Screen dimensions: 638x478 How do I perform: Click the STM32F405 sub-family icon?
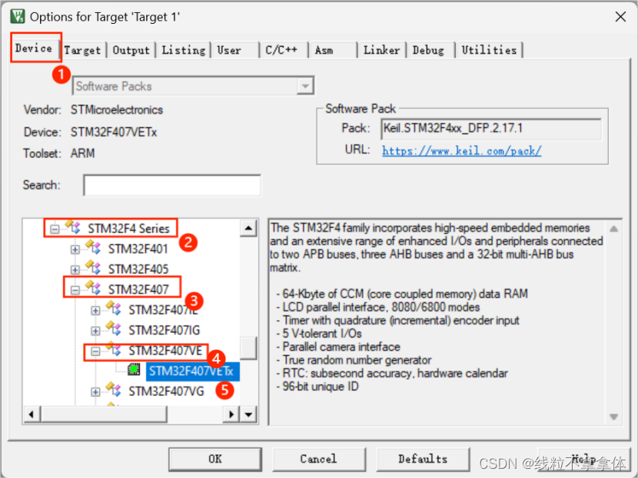point(93,267)
